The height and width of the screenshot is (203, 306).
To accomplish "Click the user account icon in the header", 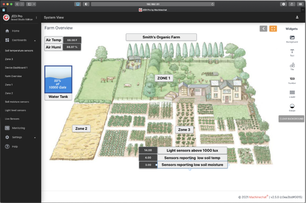I will 297,17.
